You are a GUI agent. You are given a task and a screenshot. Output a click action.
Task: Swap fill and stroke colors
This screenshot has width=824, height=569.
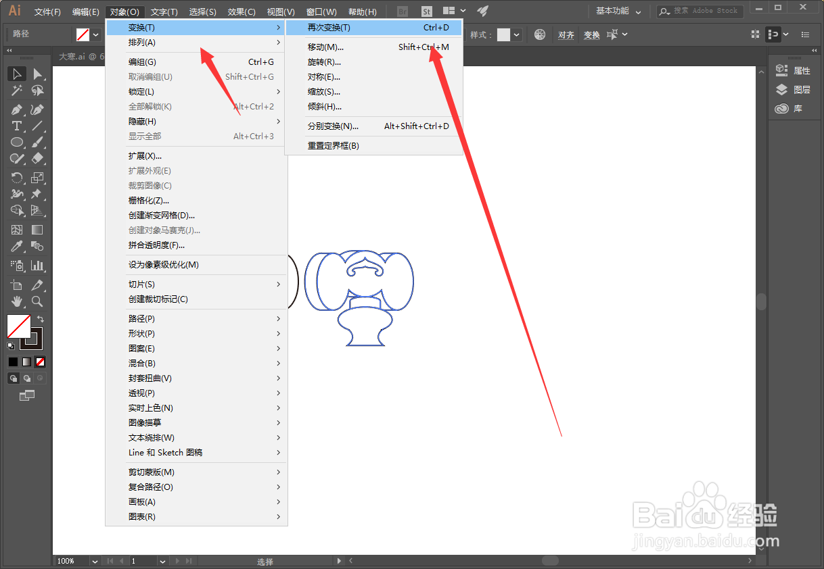coord(41,318)
